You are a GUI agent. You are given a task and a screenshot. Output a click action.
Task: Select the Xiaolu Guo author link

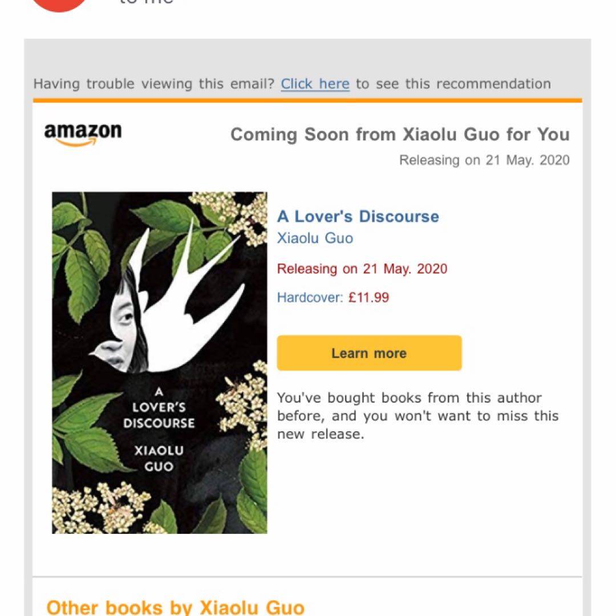[315, 238]
